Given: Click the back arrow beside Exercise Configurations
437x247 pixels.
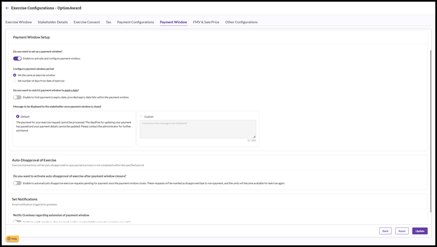Looking at the screenshot, I should pos(7,8).
